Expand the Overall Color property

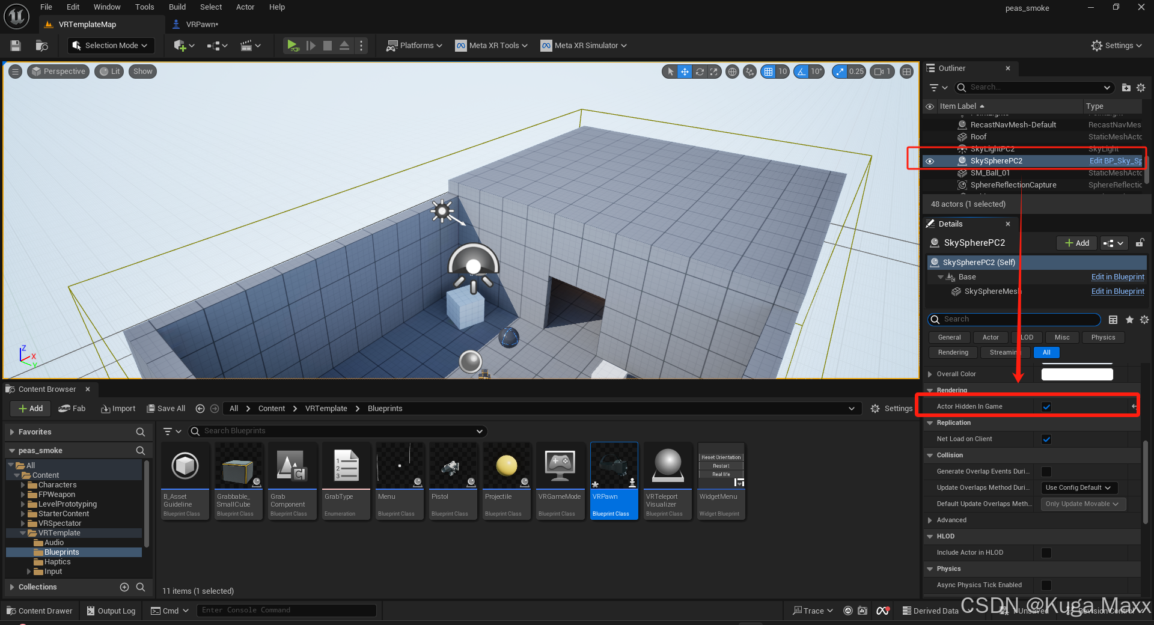pos(930,374)
